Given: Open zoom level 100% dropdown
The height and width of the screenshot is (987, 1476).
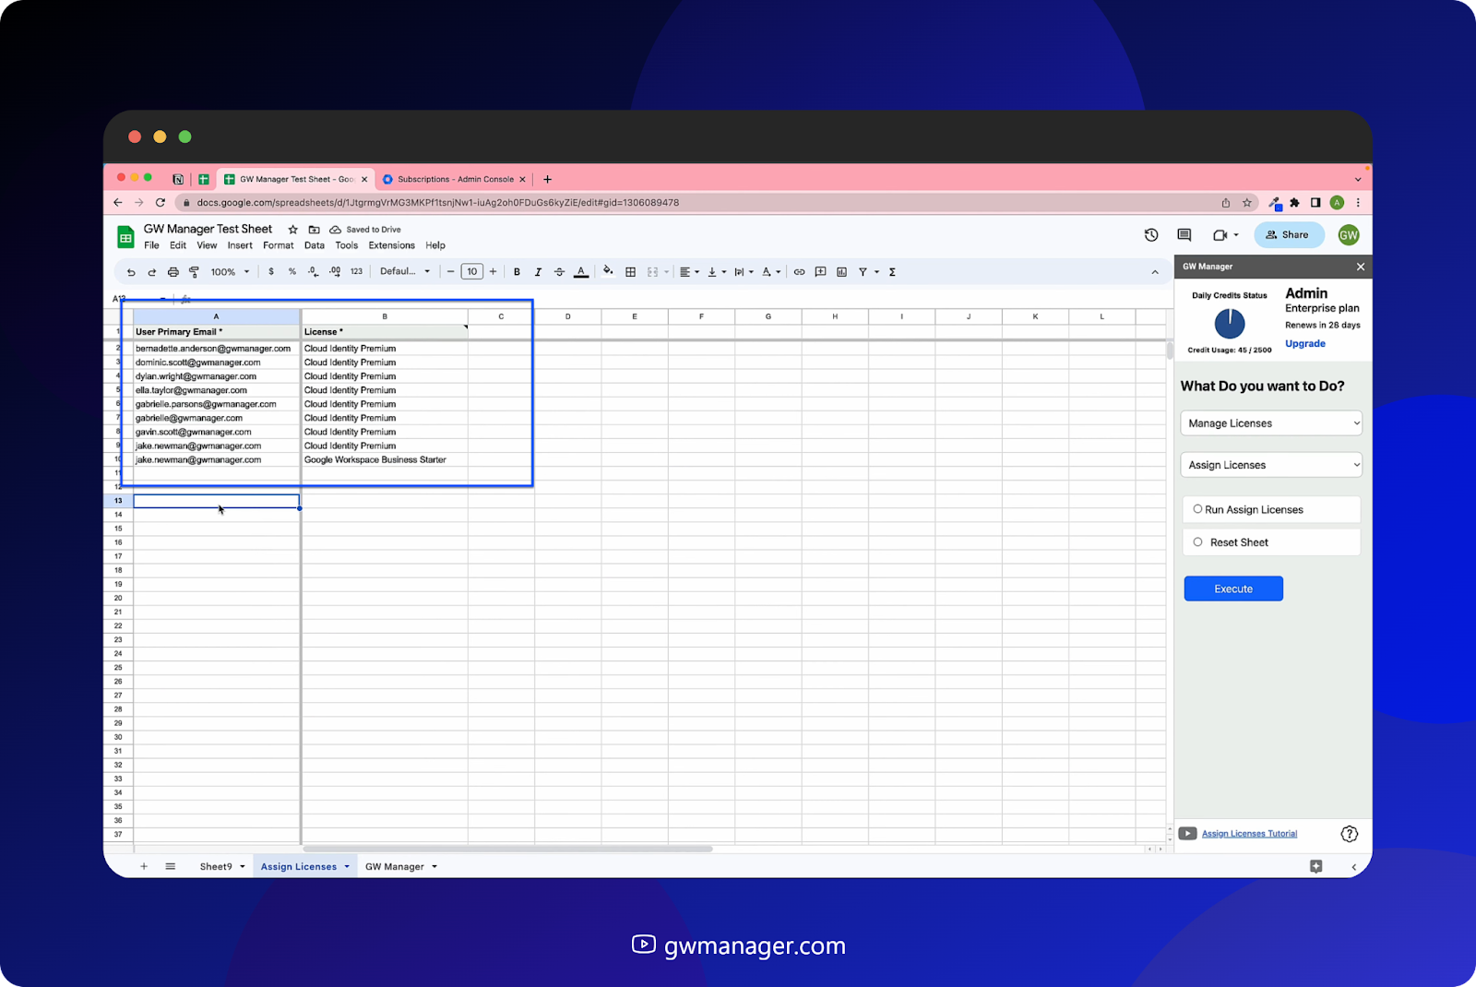Looking at the screenshot, I should pos(230,272).
